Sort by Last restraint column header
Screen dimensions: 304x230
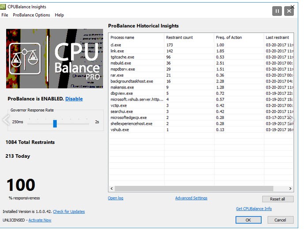tap(278, 37)
